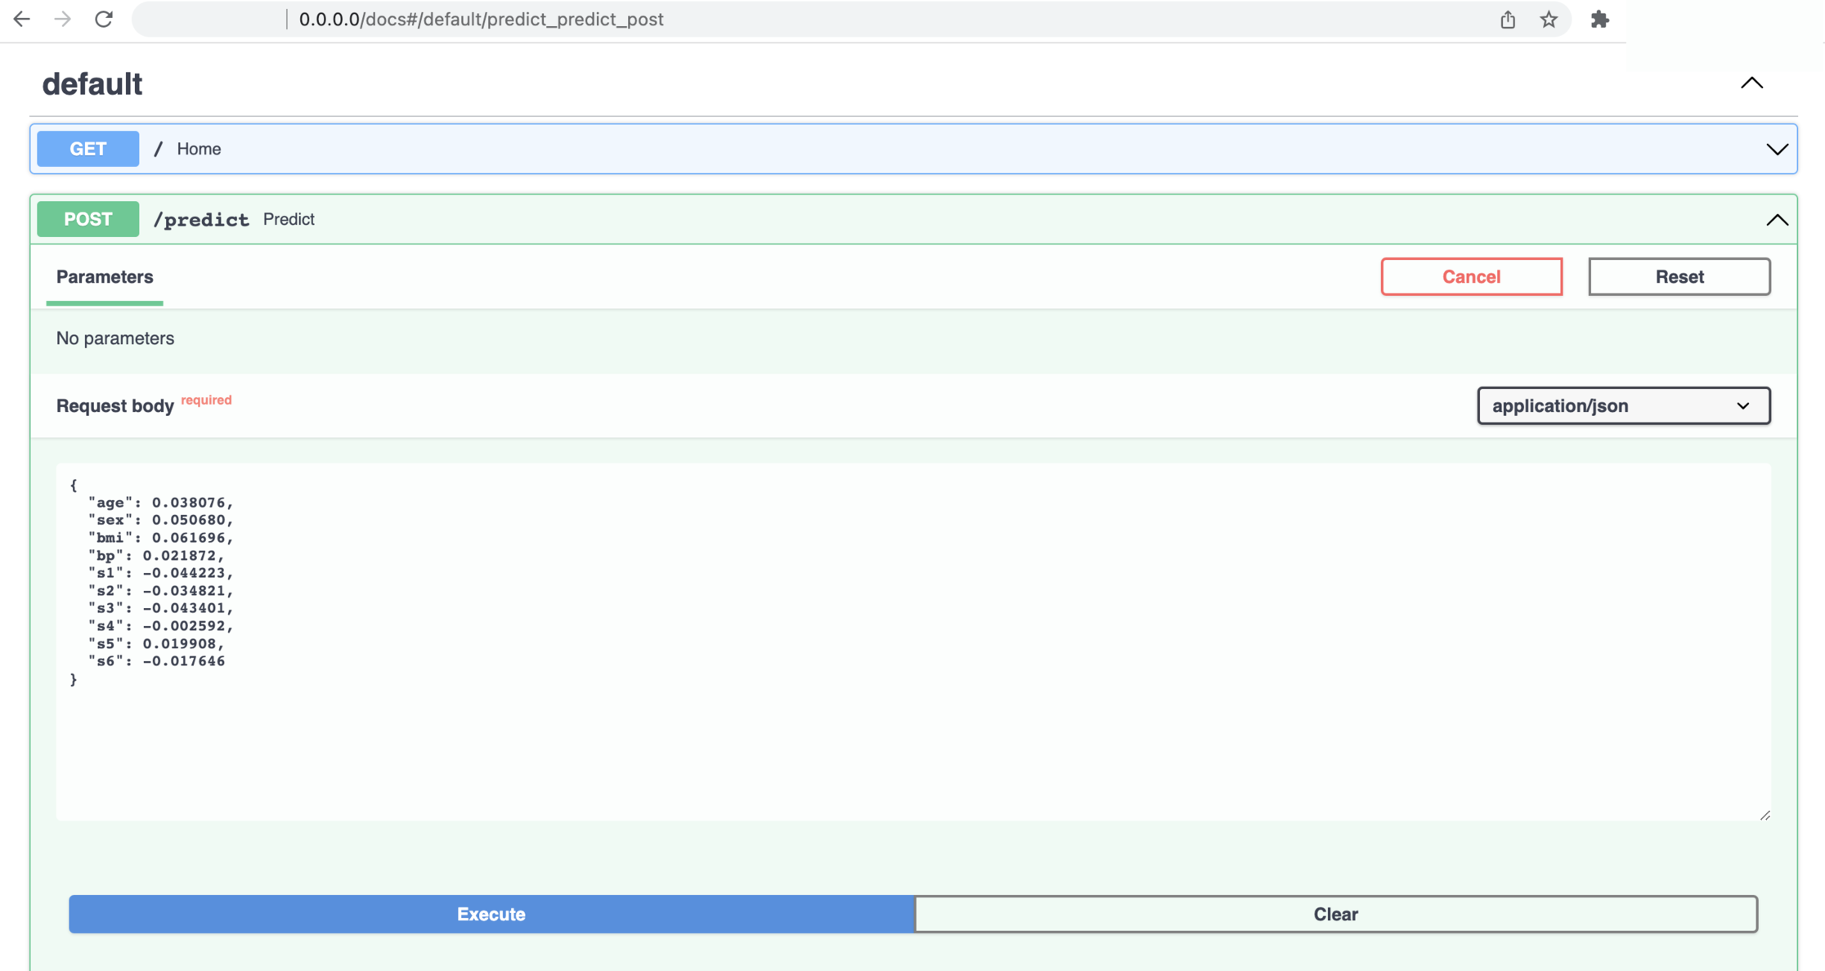Click the share icon in address bar

point(1508,20)
